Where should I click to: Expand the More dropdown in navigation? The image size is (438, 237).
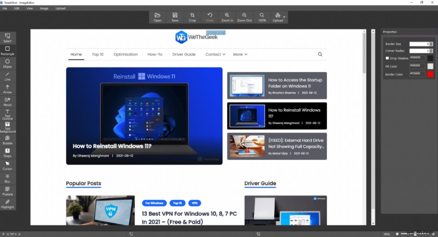click(x=240, y=54)
